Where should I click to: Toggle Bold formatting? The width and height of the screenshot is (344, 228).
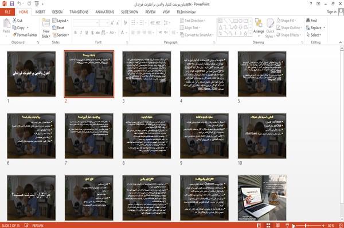pyautogui.click(x=76, y=33)
